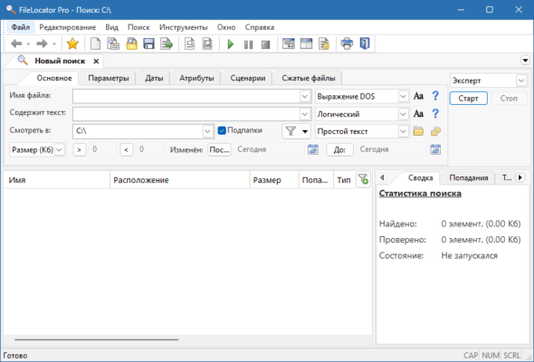Switch to the Сценарии tab
534x362 pixels.
point(248,78)
